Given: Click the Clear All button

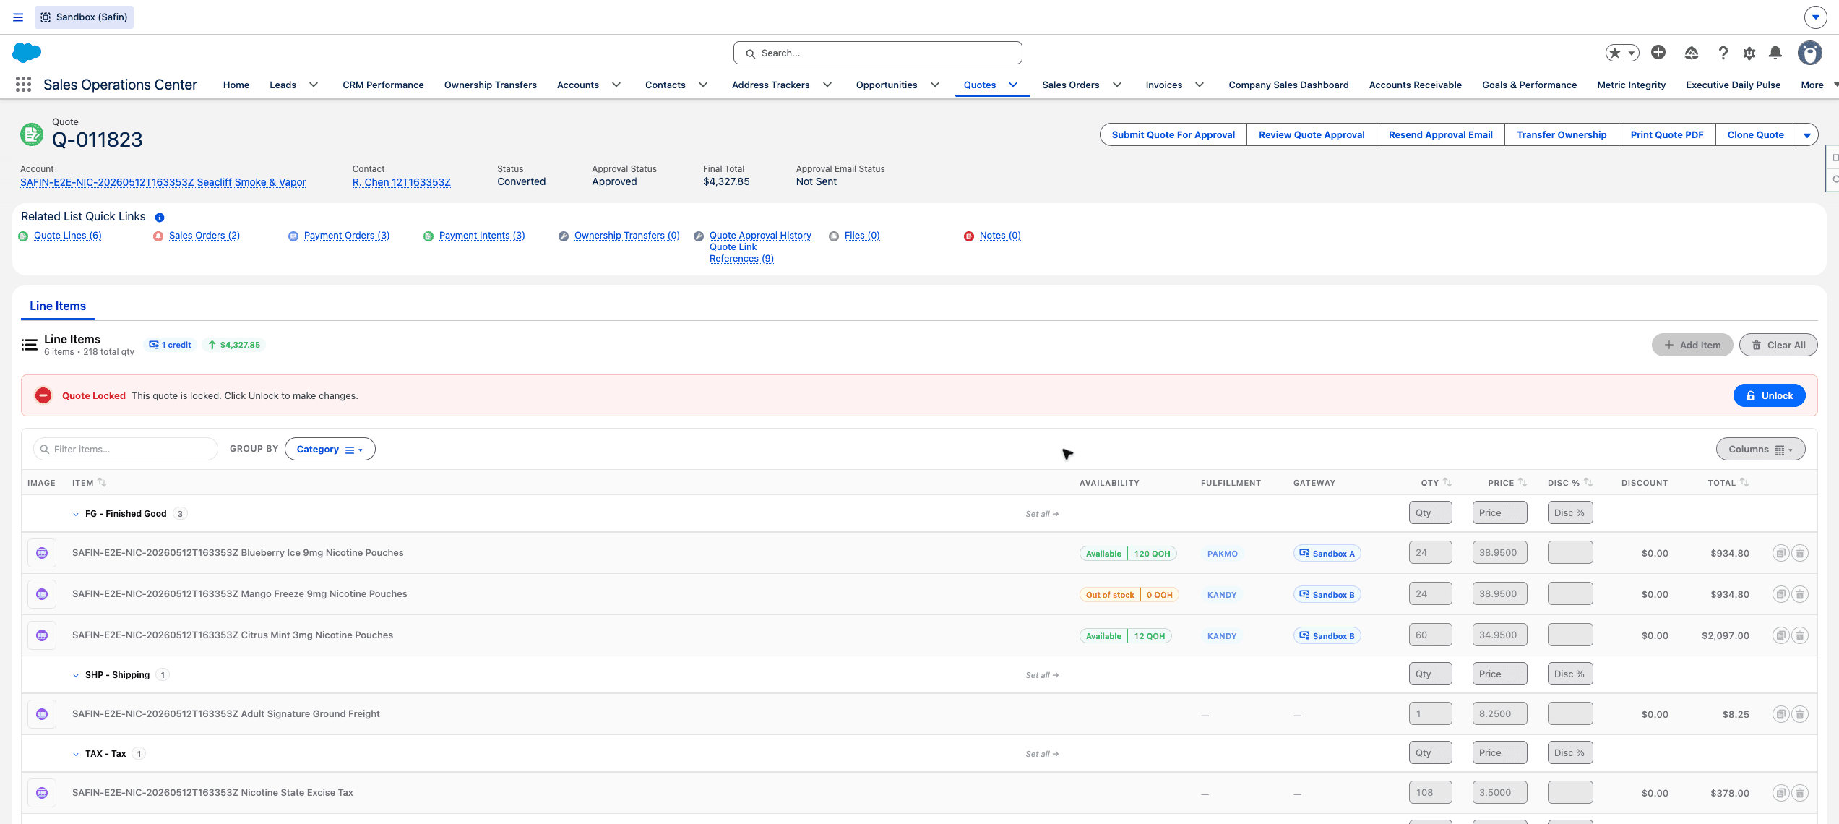Looking at the screenshot, I should [x=1778, y=345].
